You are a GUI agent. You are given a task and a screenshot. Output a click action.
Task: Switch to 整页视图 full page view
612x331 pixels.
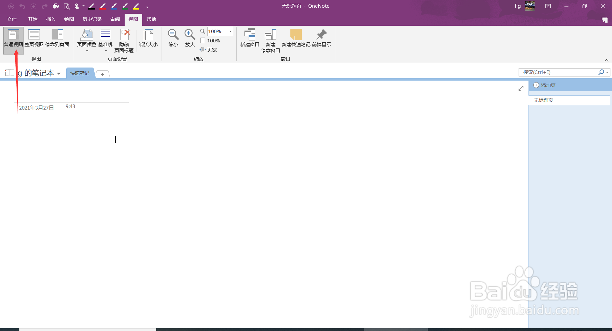(x=34, y=38)
